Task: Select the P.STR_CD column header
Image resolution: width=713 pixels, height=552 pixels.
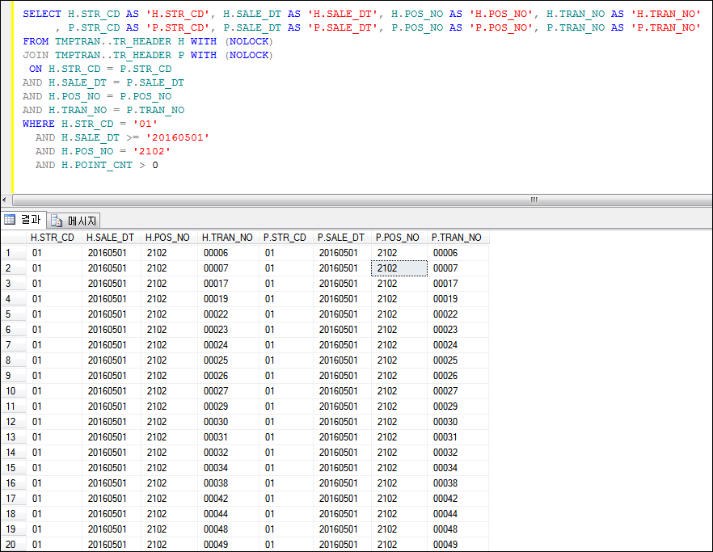Action: [x=285, y=238]
